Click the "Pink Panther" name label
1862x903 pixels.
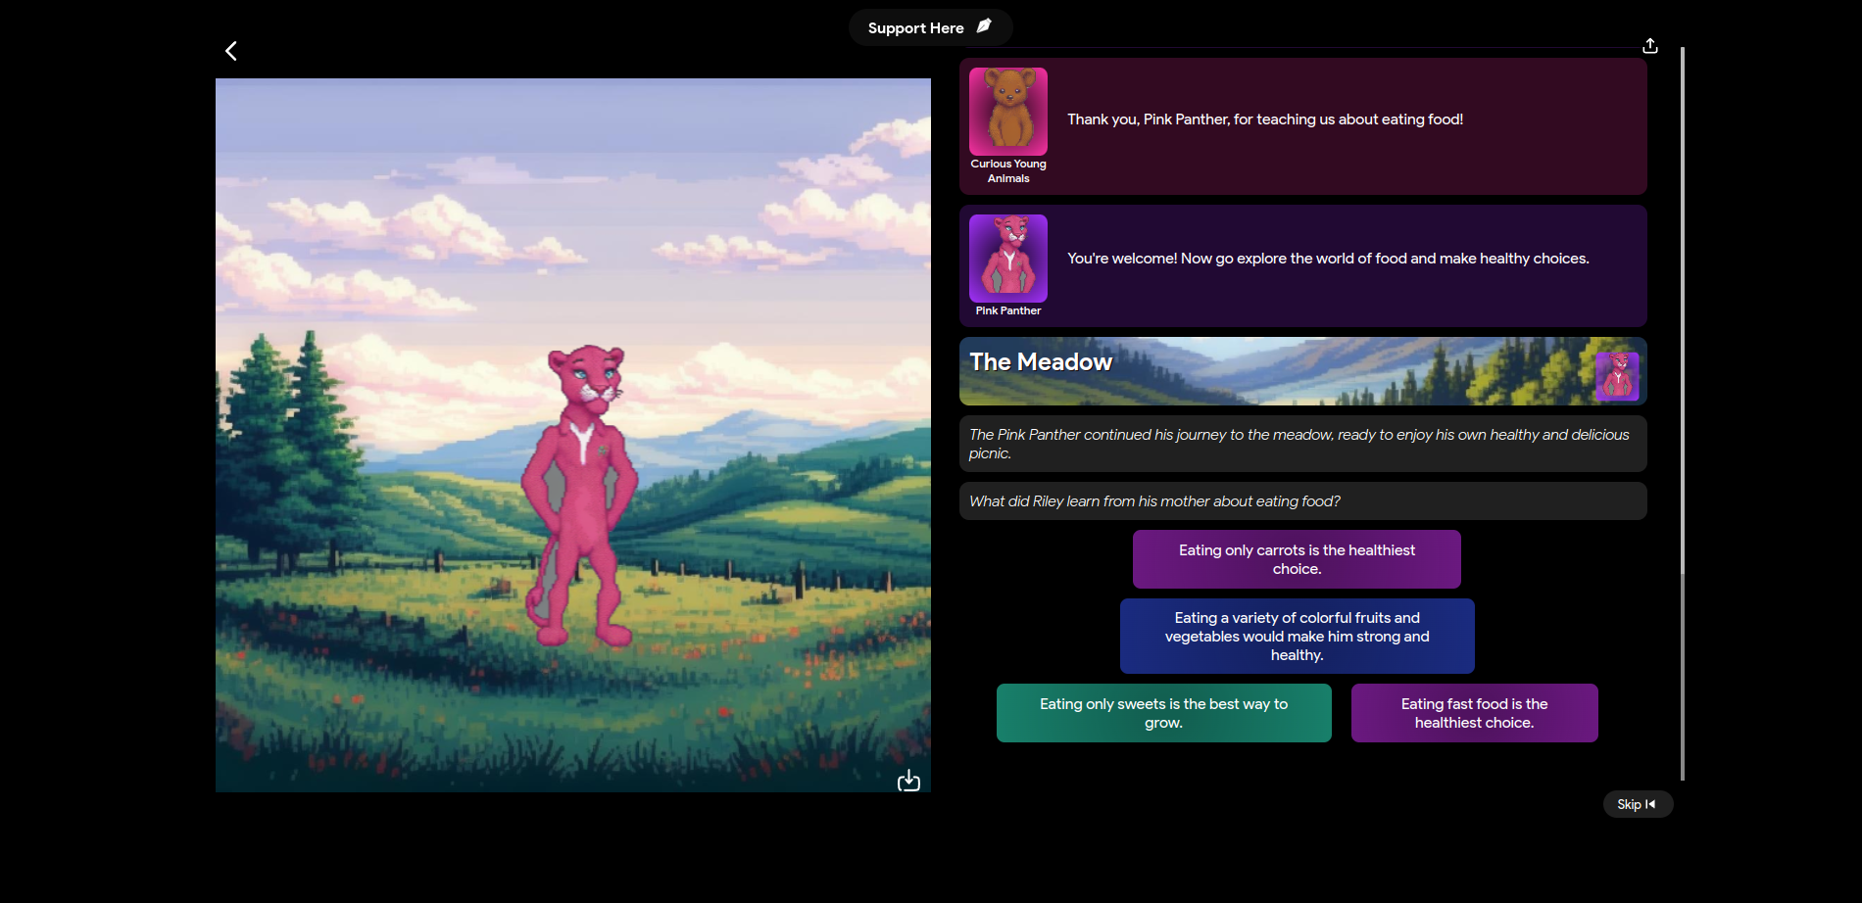[1008, 310]
